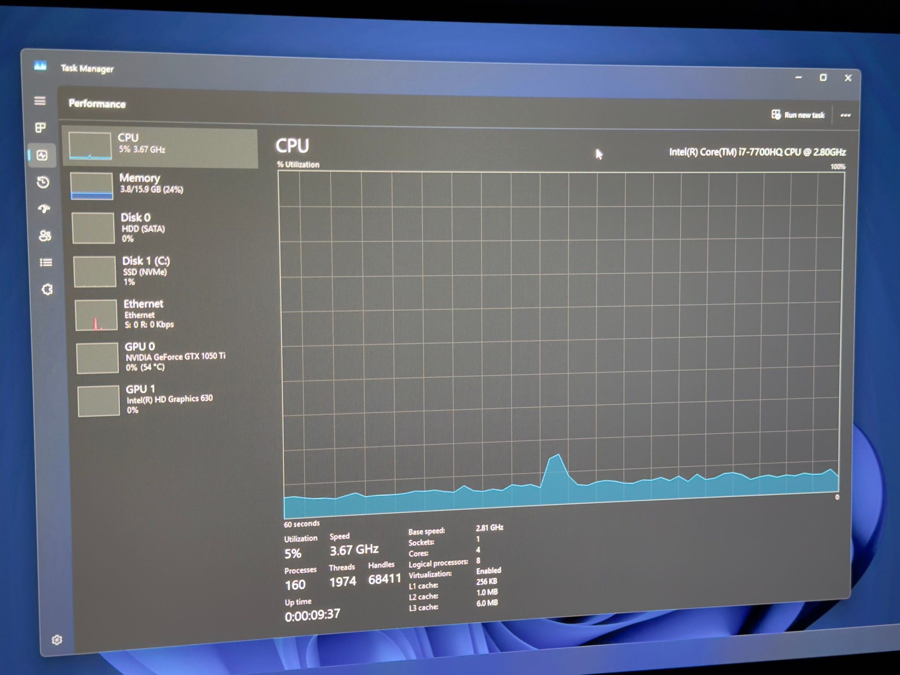Select the CPU performance item
The width and height of the screenshot is (900, 675).
click(x=160, y=146)
